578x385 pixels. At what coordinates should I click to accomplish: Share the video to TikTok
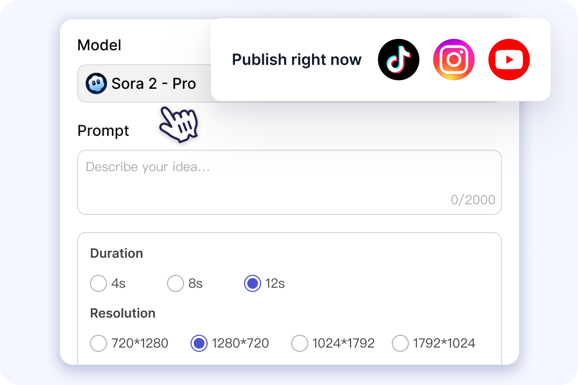coord(398,59)
